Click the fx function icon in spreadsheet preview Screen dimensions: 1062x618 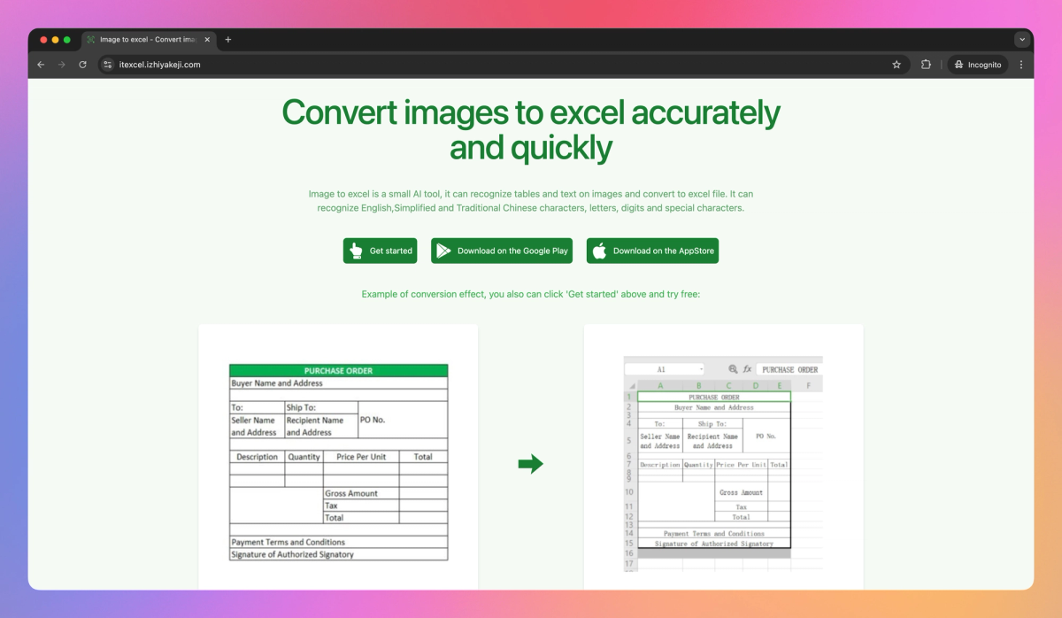pos(747,368)
